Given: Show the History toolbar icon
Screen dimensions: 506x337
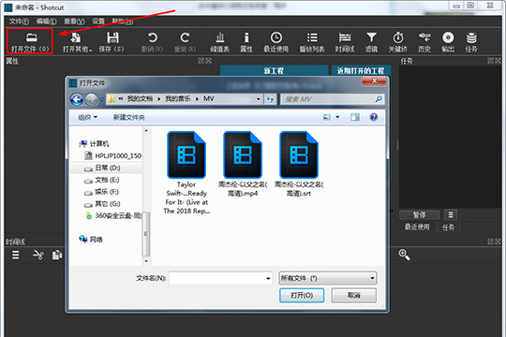Looking at the screenshot, I should tap(424, 37).
